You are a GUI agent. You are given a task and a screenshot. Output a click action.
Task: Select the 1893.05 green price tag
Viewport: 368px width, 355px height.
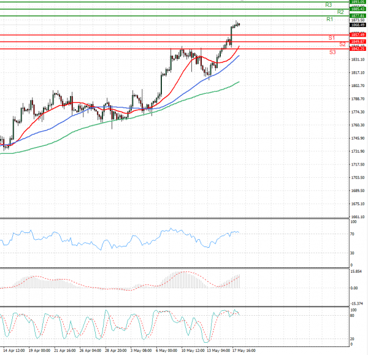358,2
